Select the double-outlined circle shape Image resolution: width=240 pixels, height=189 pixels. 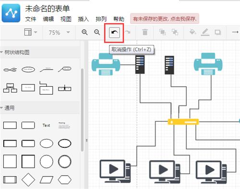point(65,161)
